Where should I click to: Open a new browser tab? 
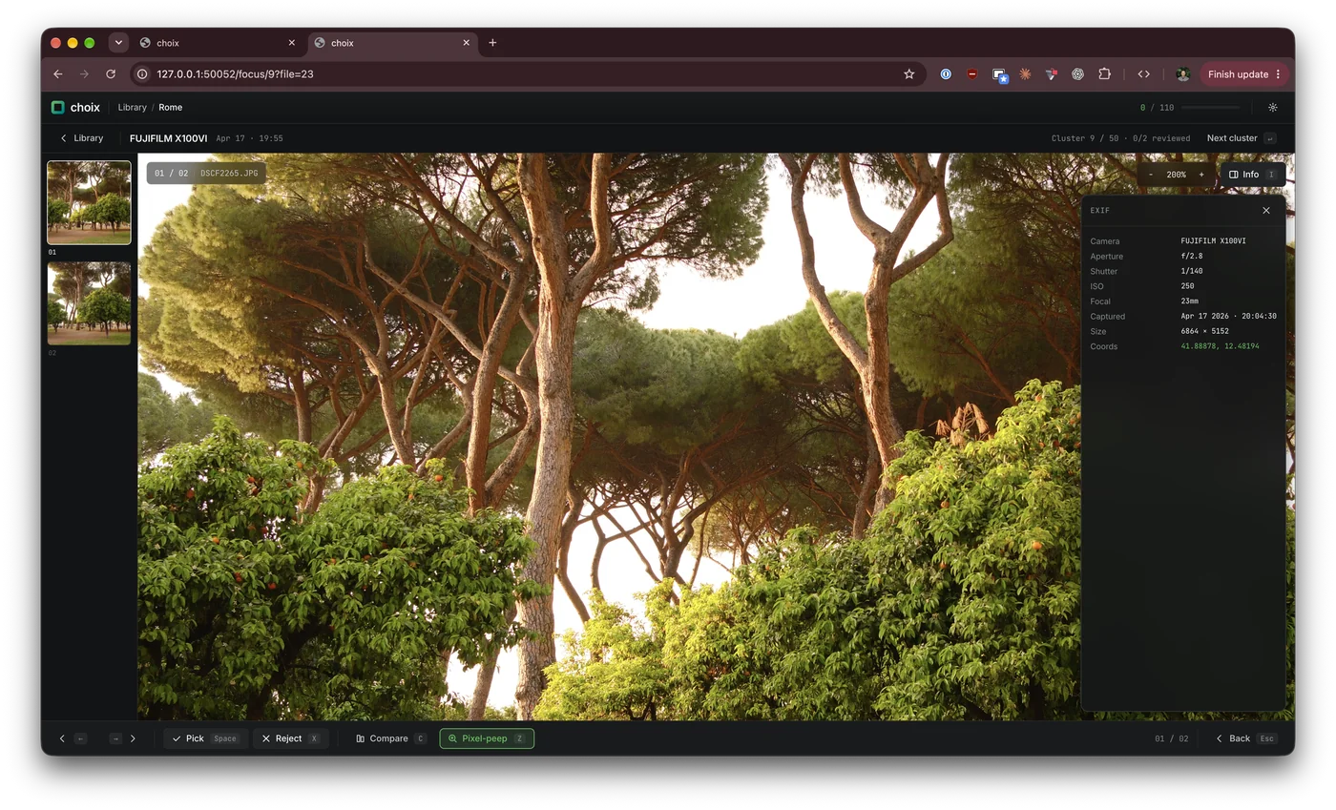492,43
